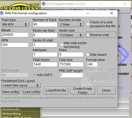Click the Major Geeks HOME link
The height and width of the screenshot is (118, 132).
pyautogui.click(x=35, y=4)
